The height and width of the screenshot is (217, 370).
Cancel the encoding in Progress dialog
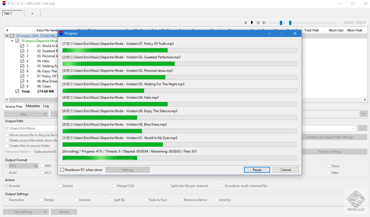coord(286,170)
